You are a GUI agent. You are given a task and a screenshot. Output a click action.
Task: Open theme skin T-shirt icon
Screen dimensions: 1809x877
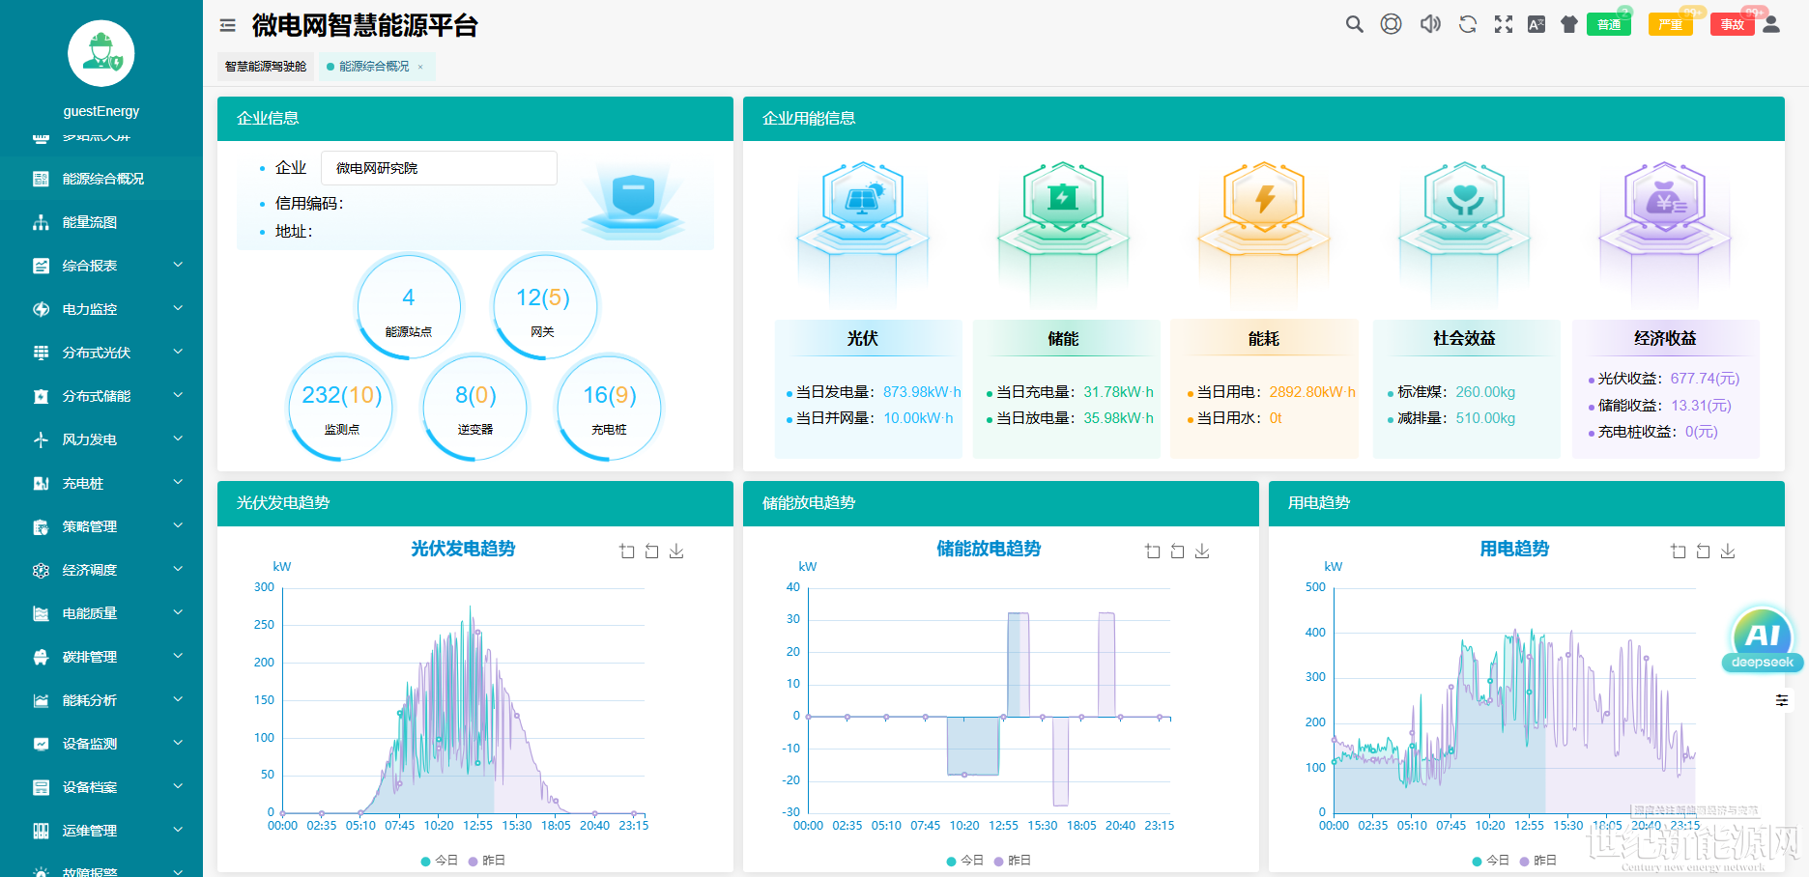coord(1569,24)
